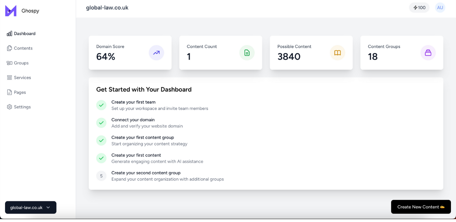This screenshot has width=456, height=222.
Task: Click the checkmark beside Create your first team
Action: pyautogui.click(x=102, y=105)
